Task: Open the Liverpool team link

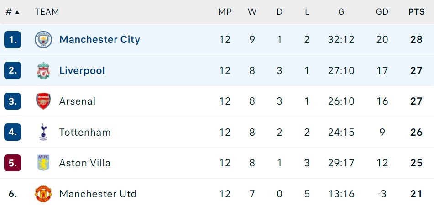Action: [82, 70]
